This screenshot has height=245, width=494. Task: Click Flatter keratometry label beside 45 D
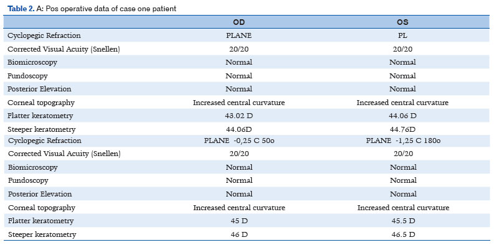pos(40,221)
